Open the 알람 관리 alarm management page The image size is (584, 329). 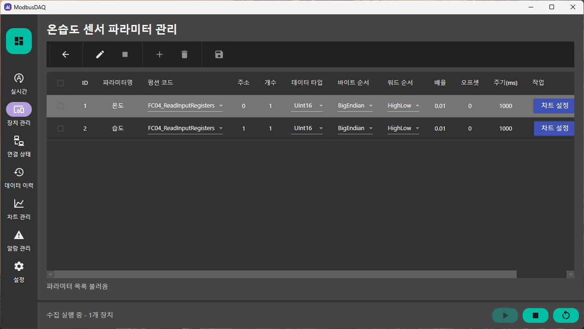tap(19, 240)
